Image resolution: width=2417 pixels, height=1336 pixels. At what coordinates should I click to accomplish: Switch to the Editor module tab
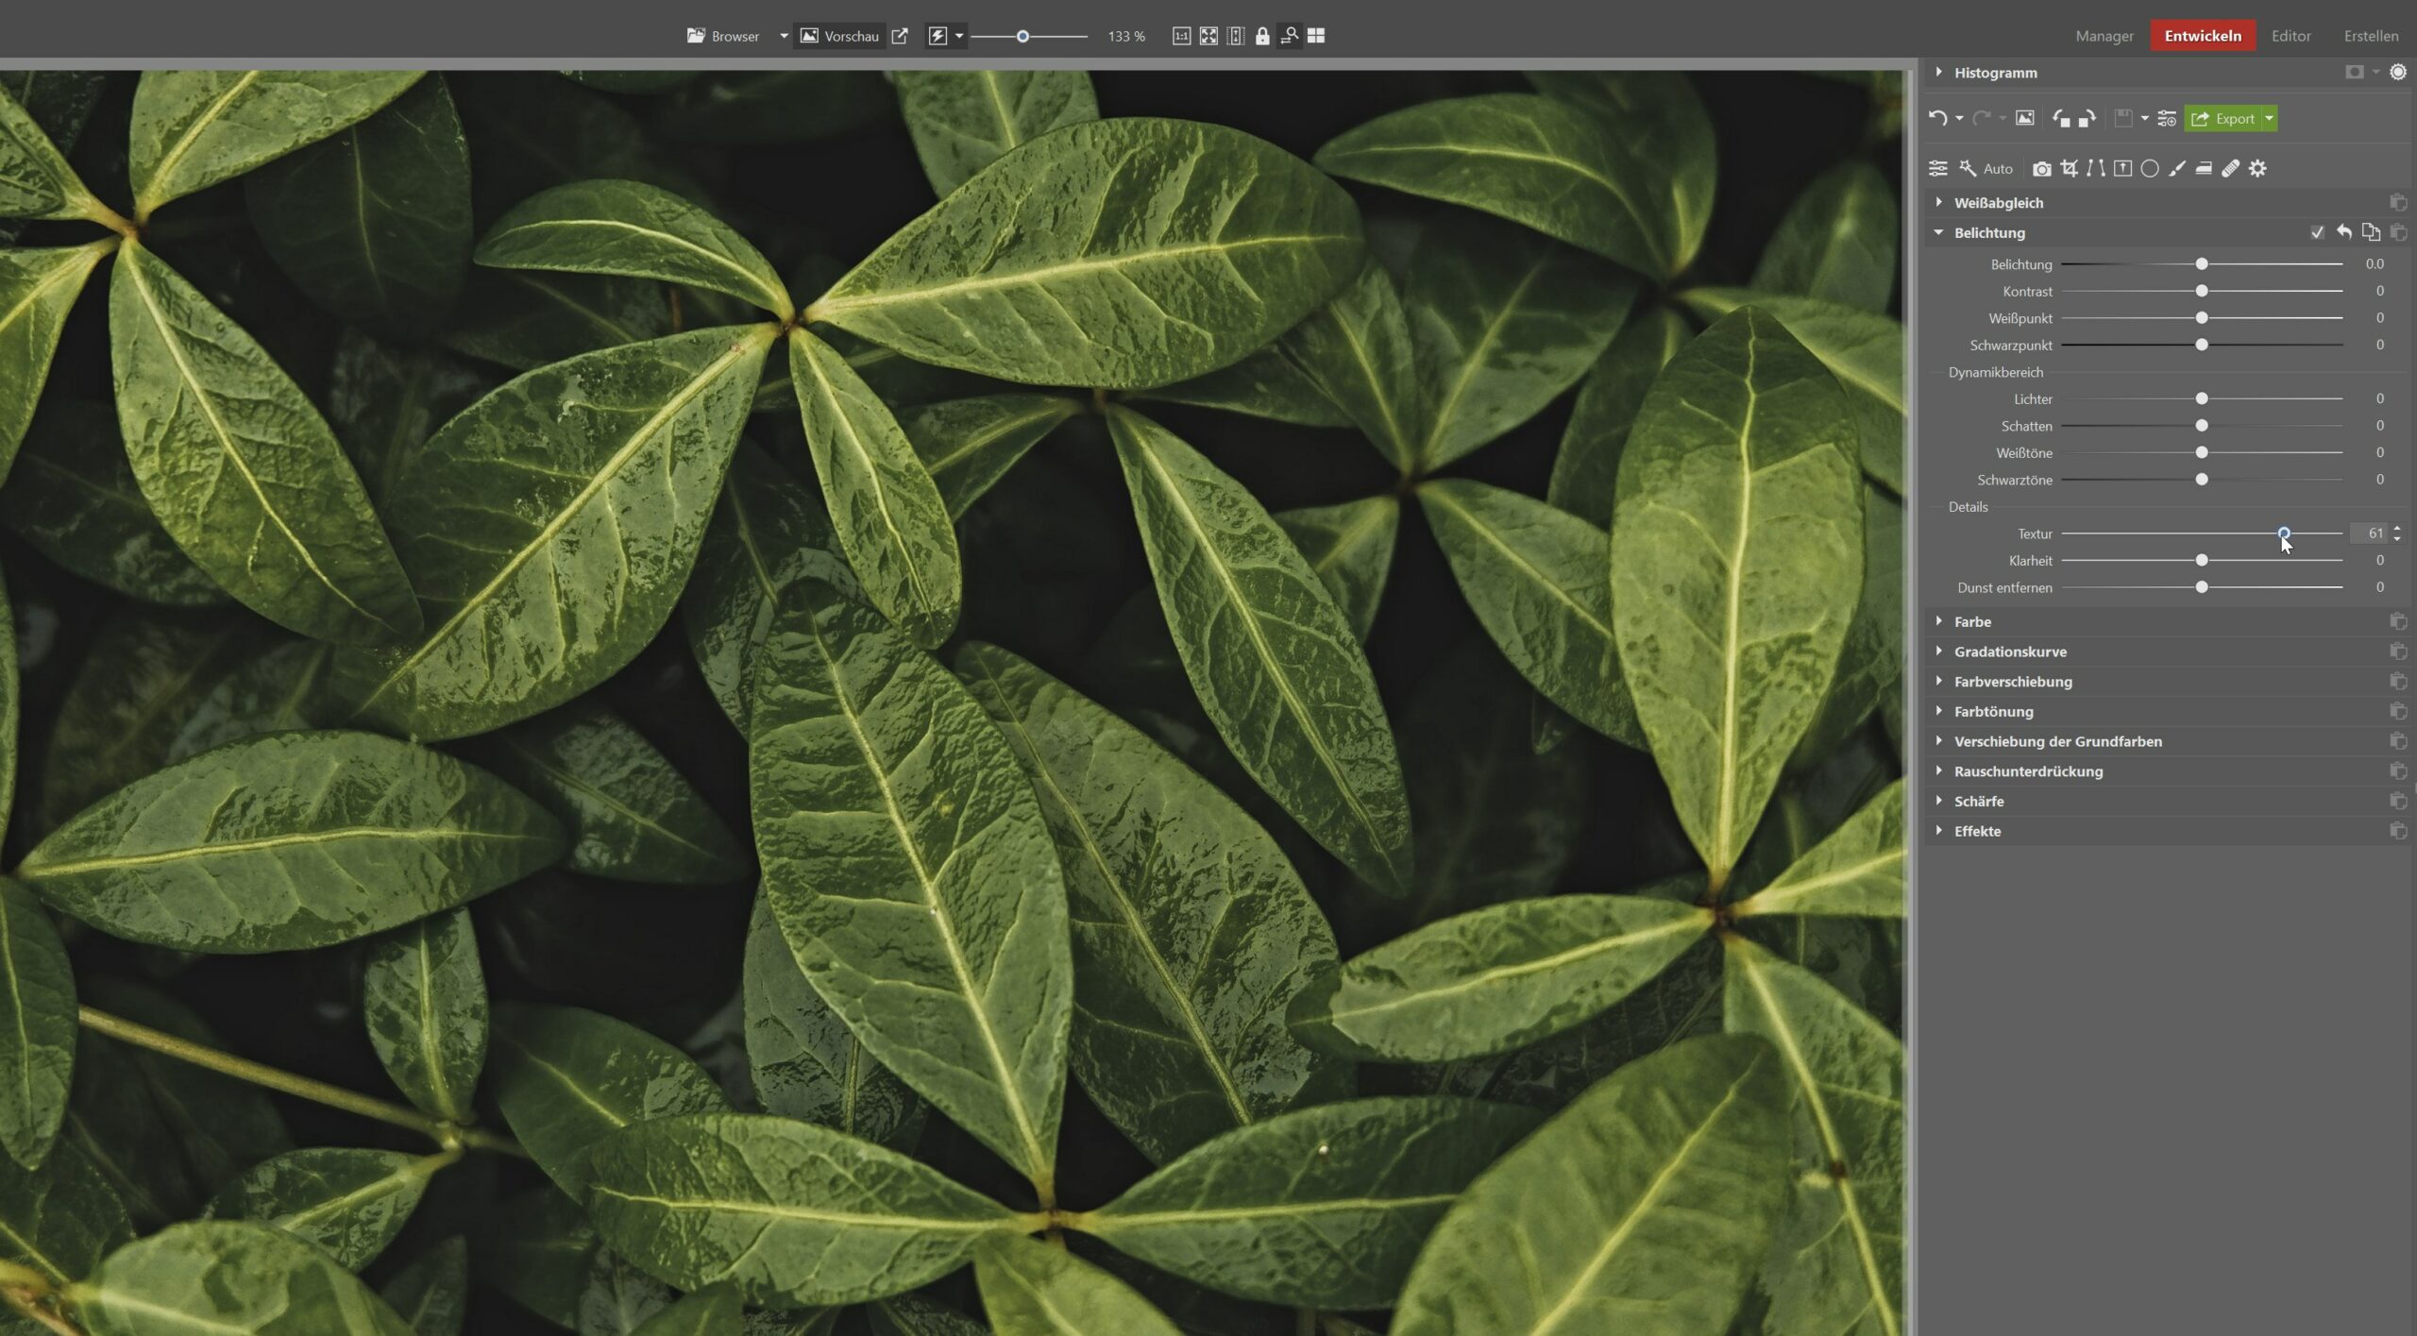[2290, 36]
